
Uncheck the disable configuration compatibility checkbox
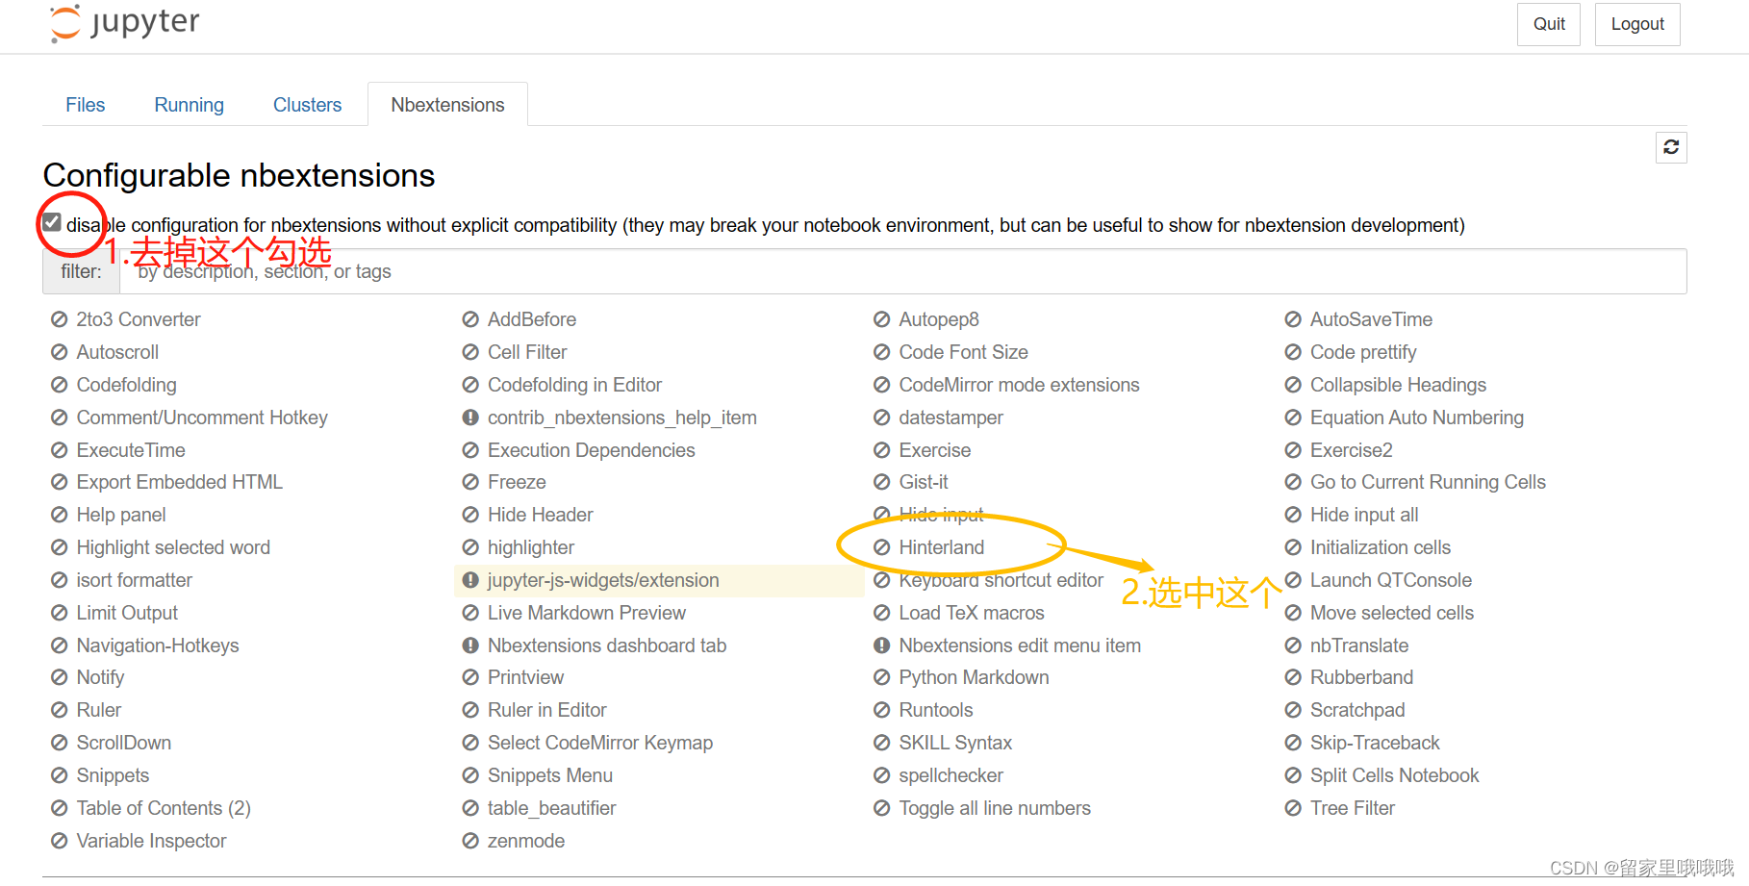click(53, 223)
